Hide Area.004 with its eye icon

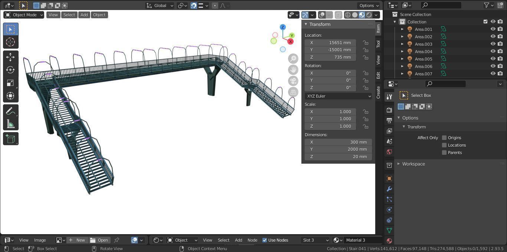493,51
